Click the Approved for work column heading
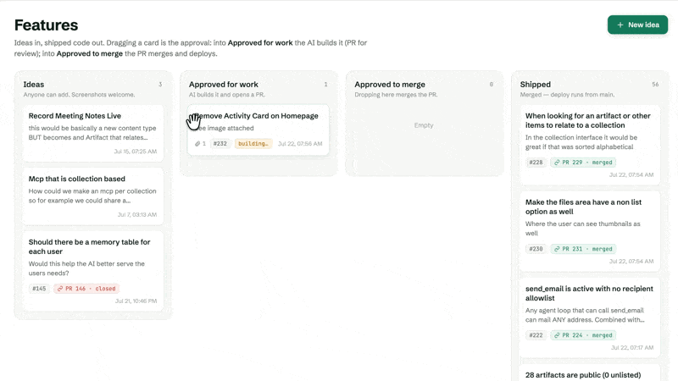Viewport: 678px width, 381px height. coord(224,84)
